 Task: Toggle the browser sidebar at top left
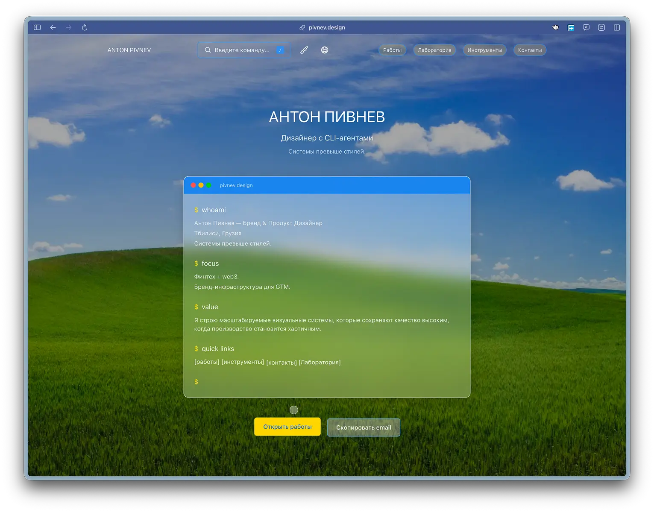click(37, 27)
